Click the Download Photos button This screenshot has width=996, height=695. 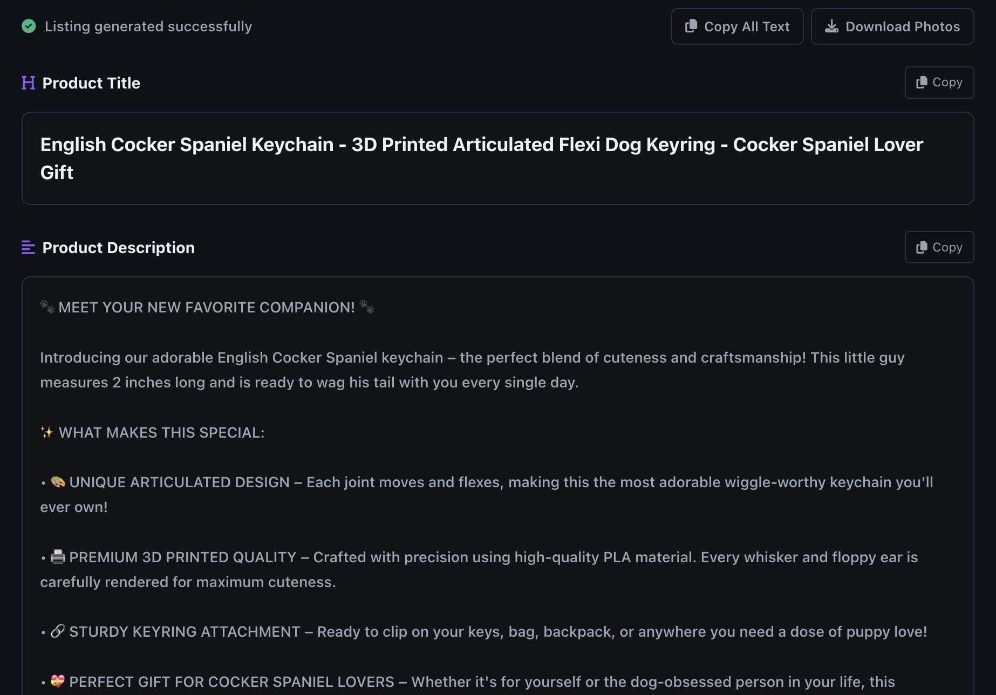[x=892, y=26]
